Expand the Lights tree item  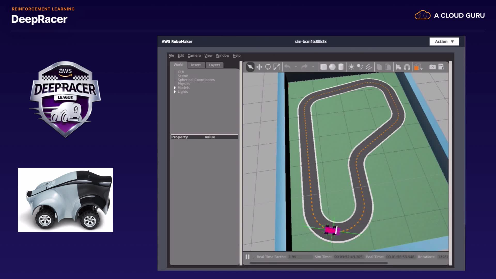pyautogui.click(x=175, y=92)
